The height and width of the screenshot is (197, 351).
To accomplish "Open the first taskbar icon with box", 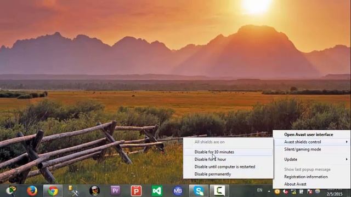I will point(11,191).
